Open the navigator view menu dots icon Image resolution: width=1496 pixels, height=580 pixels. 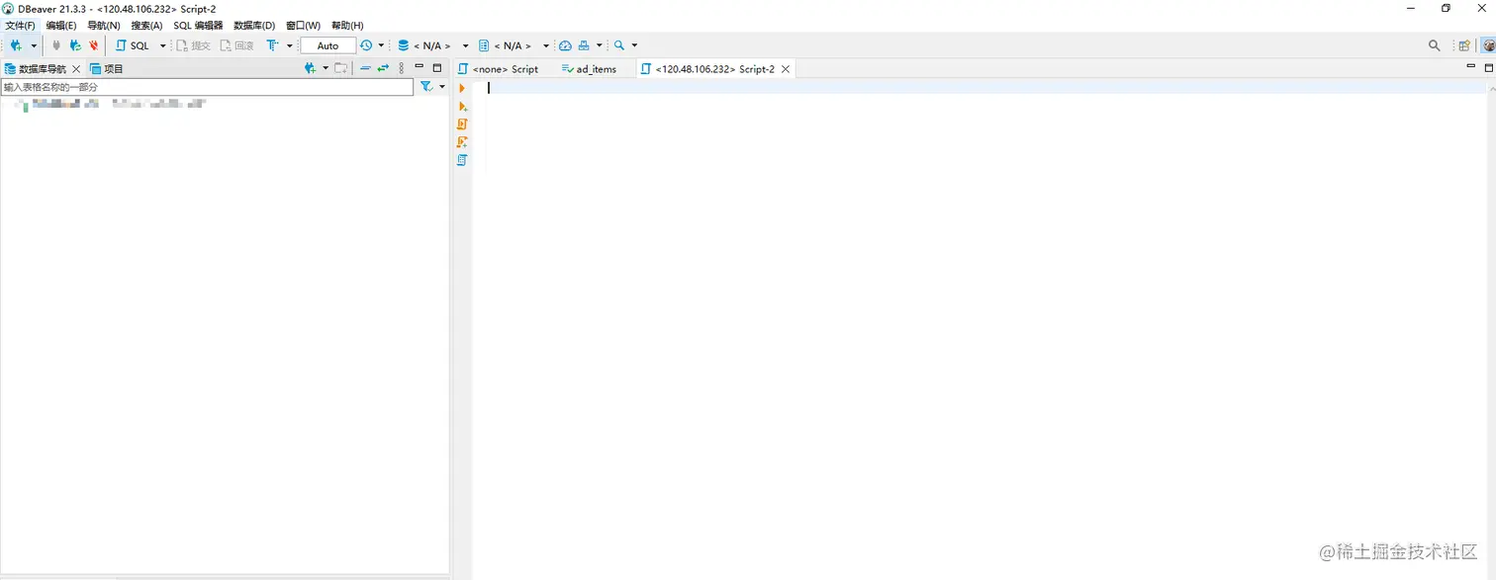[401, 68]
